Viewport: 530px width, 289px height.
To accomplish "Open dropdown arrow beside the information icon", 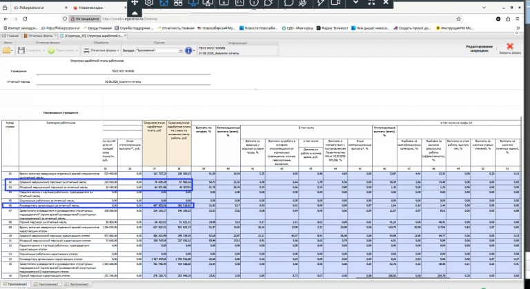I will pyautogui.click(x=194, y=51).
